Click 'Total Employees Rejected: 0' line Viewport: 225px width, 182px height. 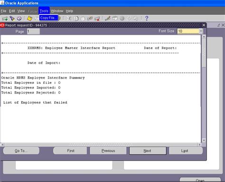(31, 92)
